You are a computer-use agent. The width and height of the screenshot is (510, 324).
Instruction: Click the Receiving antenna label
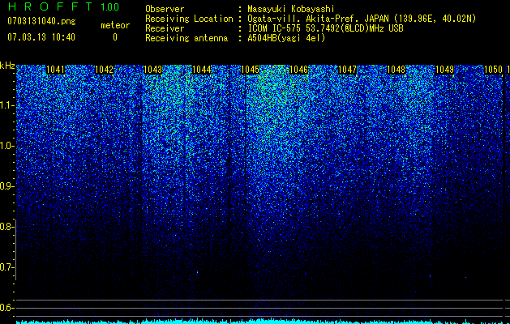[x=186, y=38]
